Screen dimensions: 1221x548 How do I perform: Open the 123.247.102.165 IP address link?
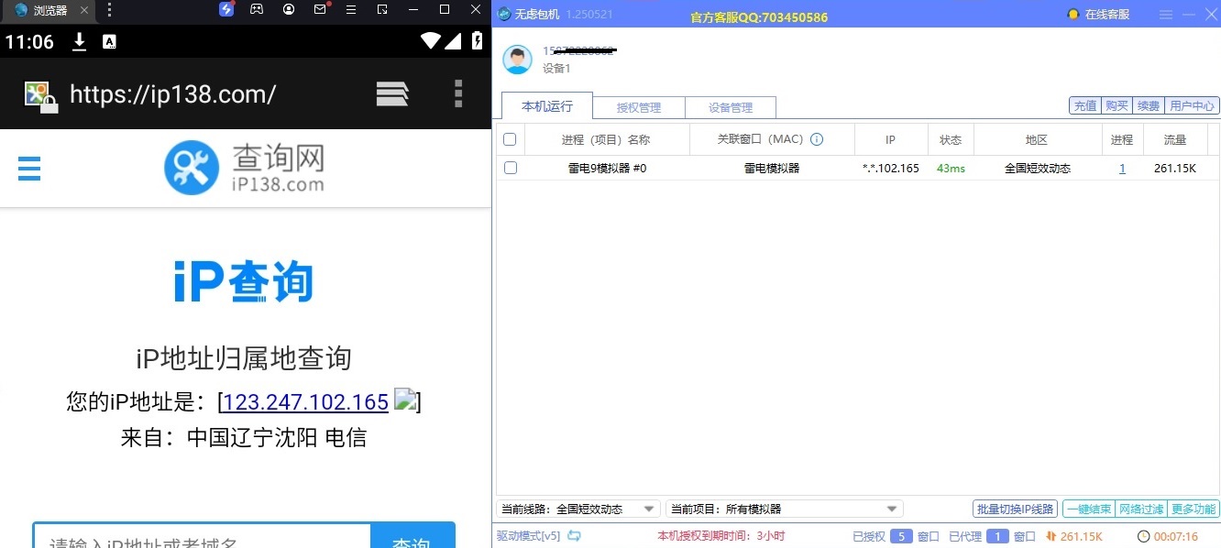tap(306, 402)
